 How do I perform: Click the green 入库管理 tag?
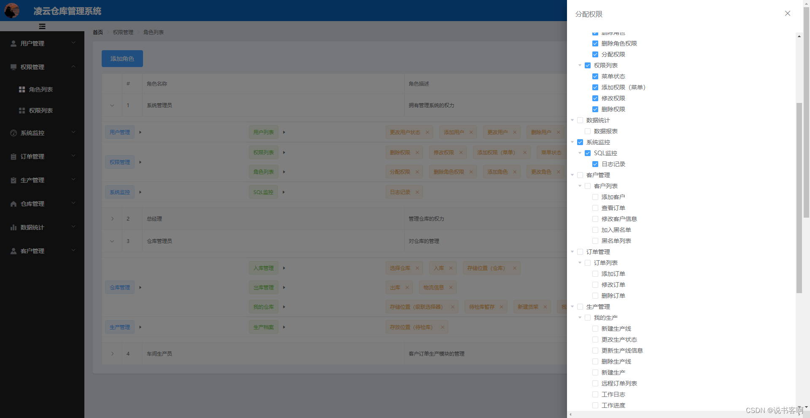[x=264, y=268]
